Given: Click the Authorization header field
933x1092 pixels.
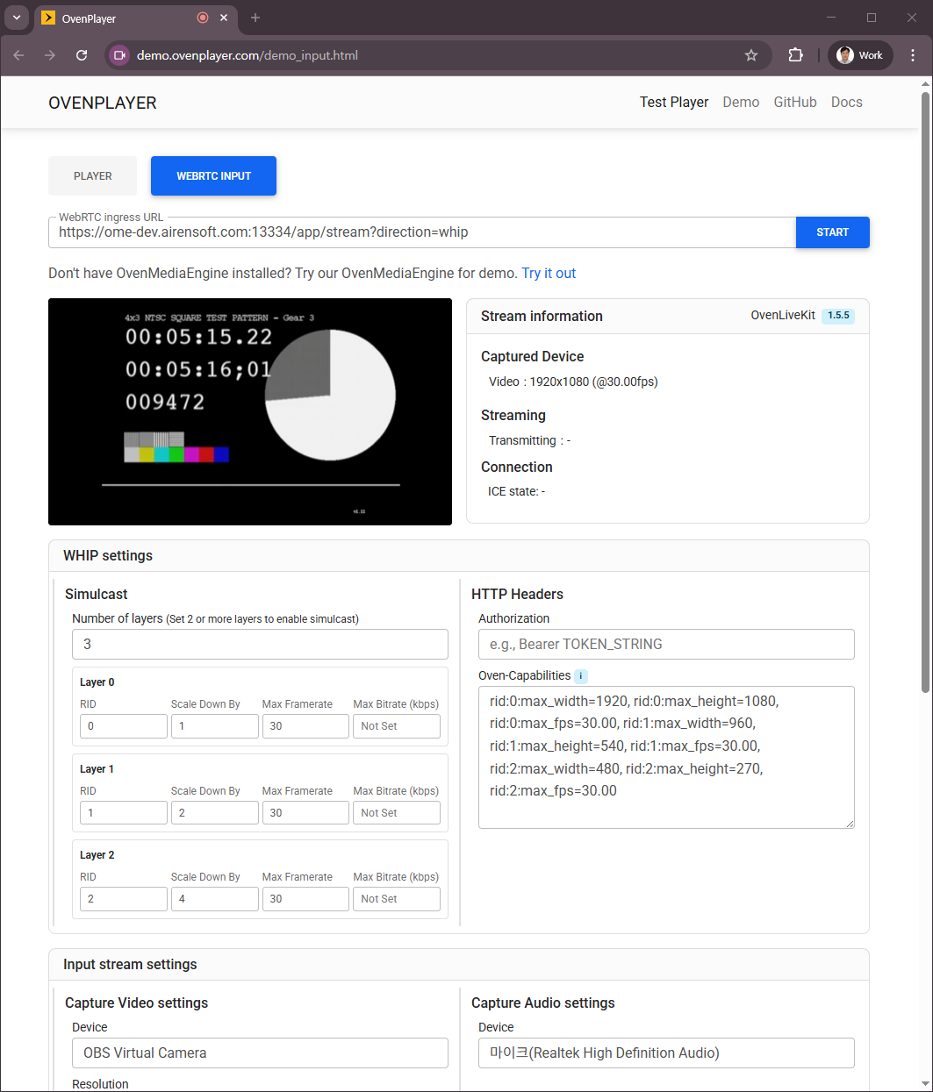Looking at the screenshot, I should click(666, 644).
